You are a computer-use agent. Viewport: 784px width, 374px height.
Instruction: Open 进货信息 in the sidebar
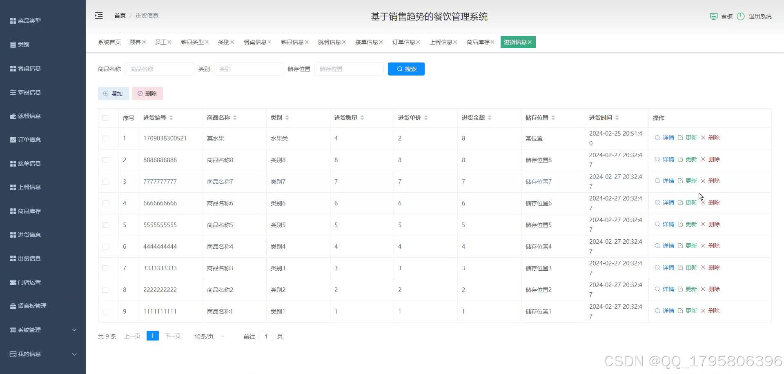[x=25, y=235]
